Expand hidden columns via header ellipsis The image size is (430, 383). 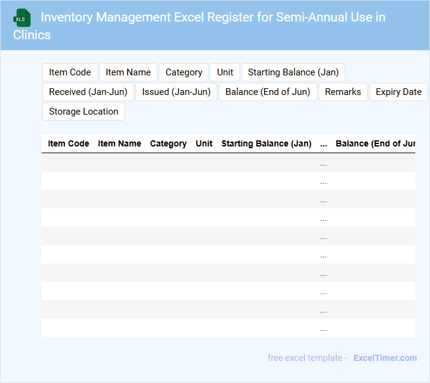click(x=323, y=143)
